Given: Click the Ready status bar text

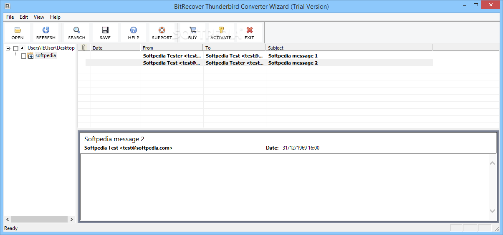Looking at the screenshot, I should pos(11,228).
